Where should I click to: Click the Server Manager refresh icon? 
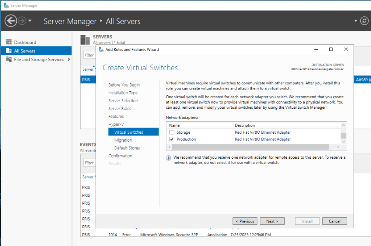364,21
